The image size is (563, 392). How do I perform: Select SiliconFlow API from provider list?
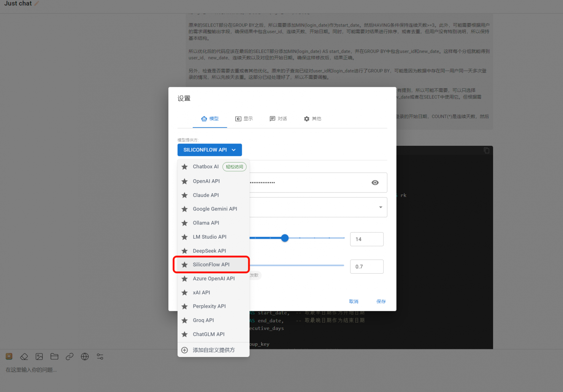pyautogui.click(x=213, y=265)
